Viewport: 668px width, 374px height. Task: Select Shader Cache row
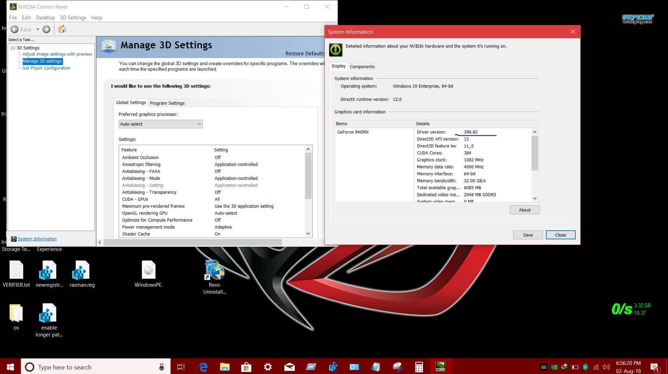pos(212,234)
